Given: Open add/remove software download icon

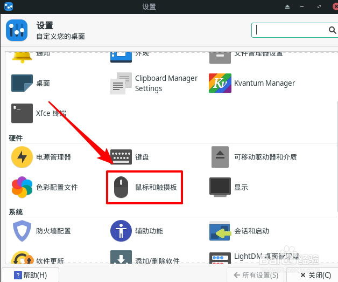Looking at the screenshot, I should (121, 257).
